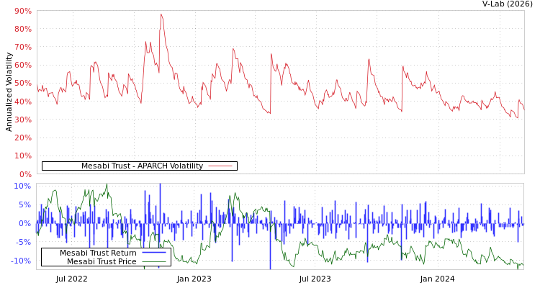Click the -5% label on the return axis
Screen dimensions: 540x288
[22, 242]
